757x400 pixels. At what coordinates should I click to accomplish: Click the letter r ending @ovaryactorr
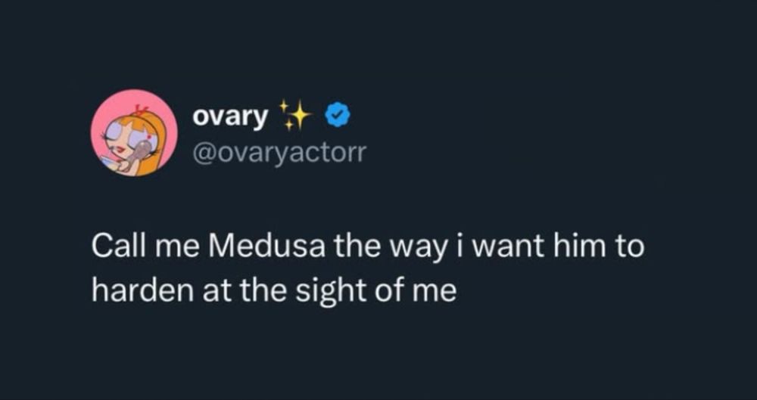(362, 153)
